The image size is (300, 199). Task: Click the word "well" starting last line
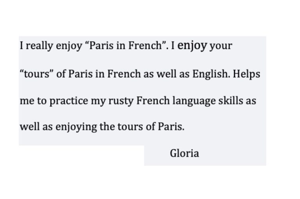[30, 127]
